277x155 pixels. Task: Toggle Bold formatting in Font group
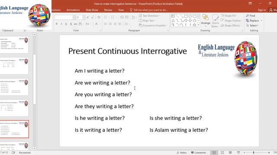click(x=57, y=24)
